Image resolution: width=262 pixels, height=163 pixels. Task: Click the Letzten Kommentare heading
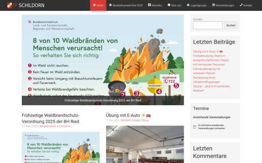(x=210, y=152)
